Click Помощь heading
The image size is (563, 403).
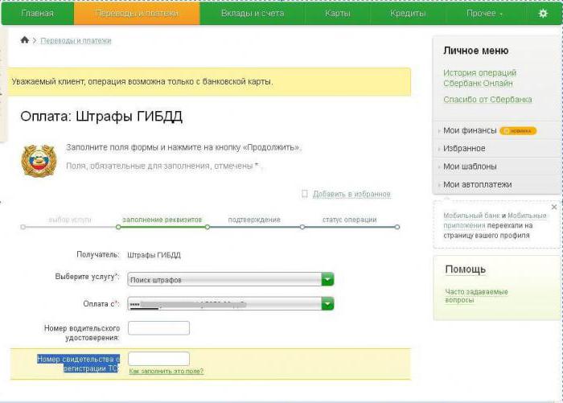click(x=466, y=269)
